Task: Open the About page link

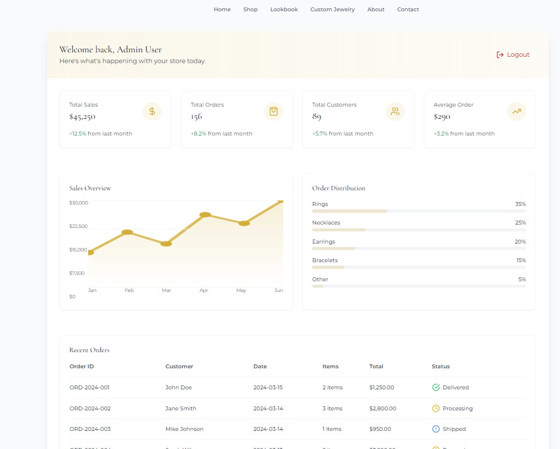Action: click(376, 9)
